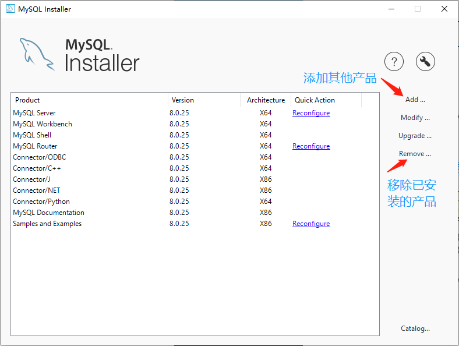Viewport: 459px width, 346px height.
Task: Click the Modify... button
Action: (415, 118)
